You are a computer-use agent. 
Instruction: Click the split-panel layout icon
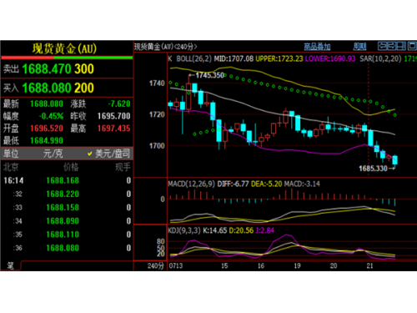(x=401, y=46)
